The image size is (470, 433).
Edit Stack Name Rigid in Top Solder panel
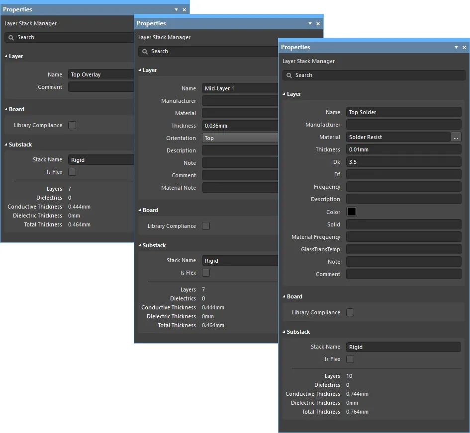[403, 347]
